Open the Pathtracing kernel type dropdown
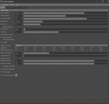Viewport: 109px width, 104px height. 54,10
